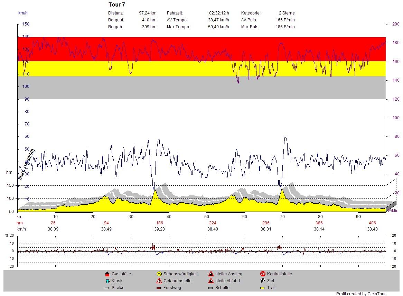403x296 pixels.
Task: Click the 50 km mark on distance axis
Action: tap(206, 217)
